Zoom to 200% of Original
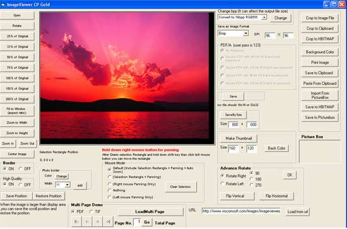The width and height of the screenshot is (347, 229). tap(17, 99)
